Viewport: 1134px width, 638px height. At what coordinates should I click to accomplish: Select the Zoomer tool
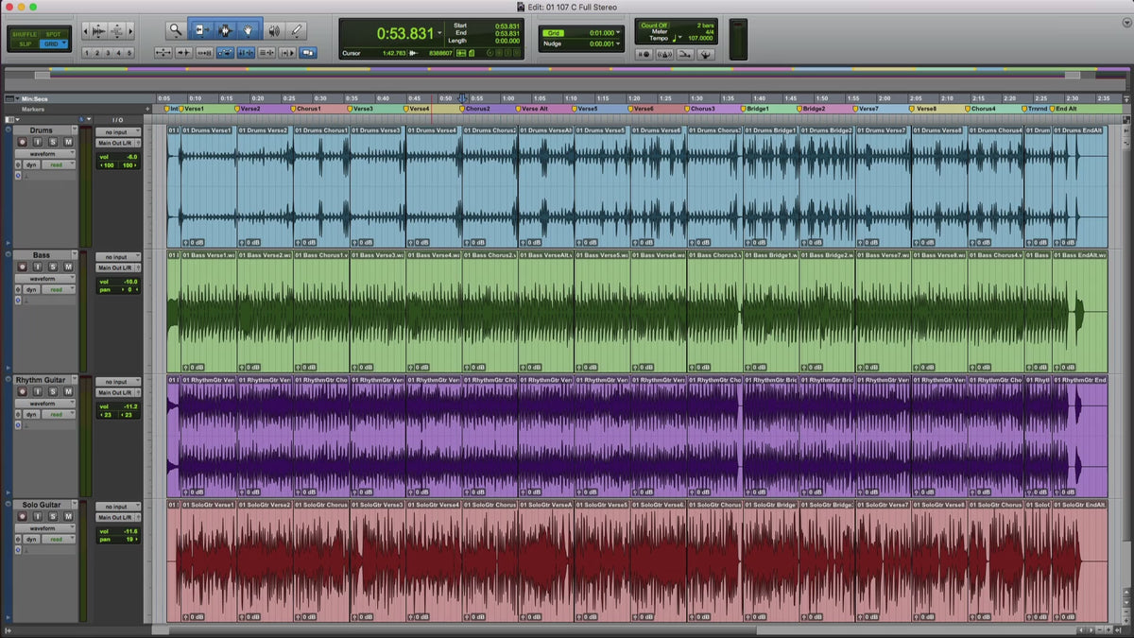175,30
